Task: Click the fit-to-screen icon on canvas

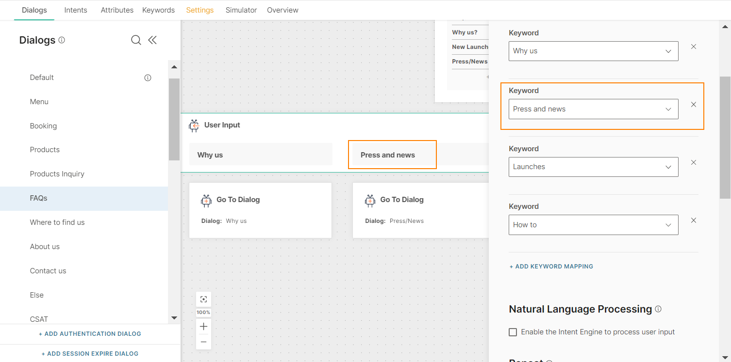Action: point(203,299)
